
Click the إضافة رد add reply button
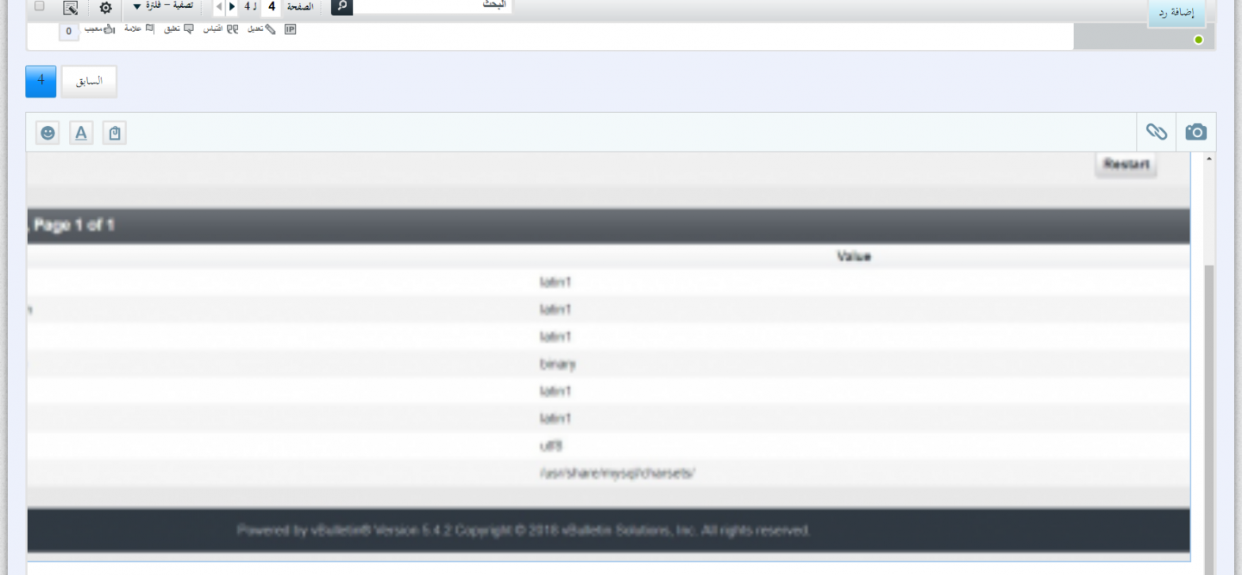(x=1176, y=13)
